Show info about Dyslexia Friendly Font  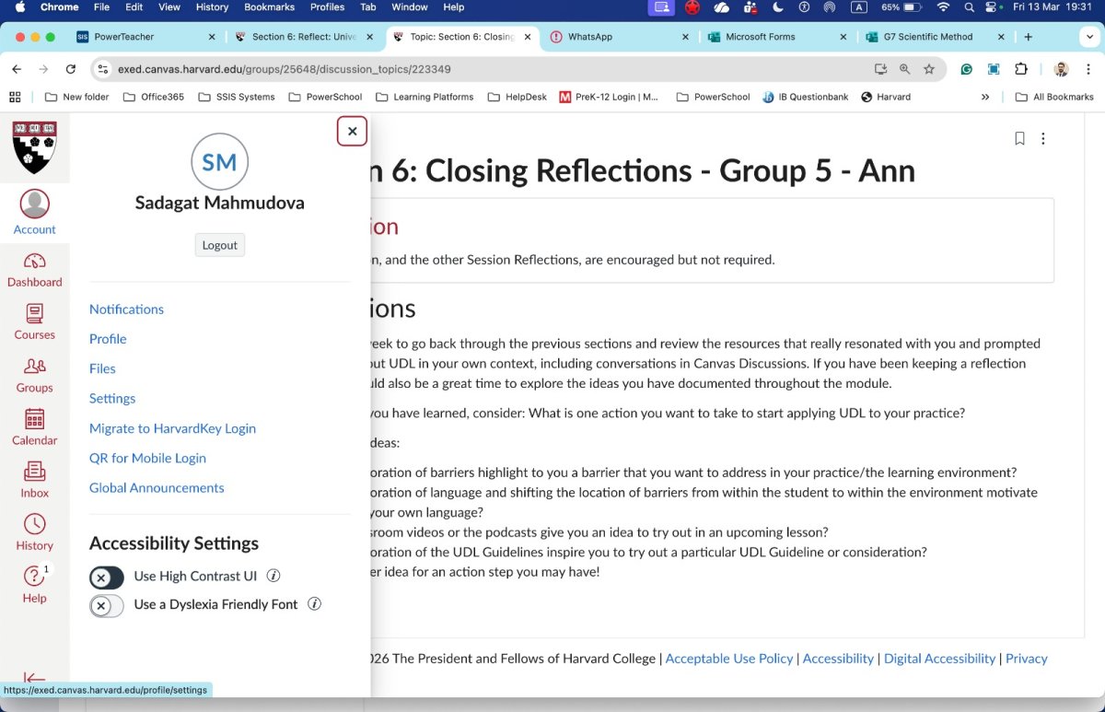[x=314, y=604]
